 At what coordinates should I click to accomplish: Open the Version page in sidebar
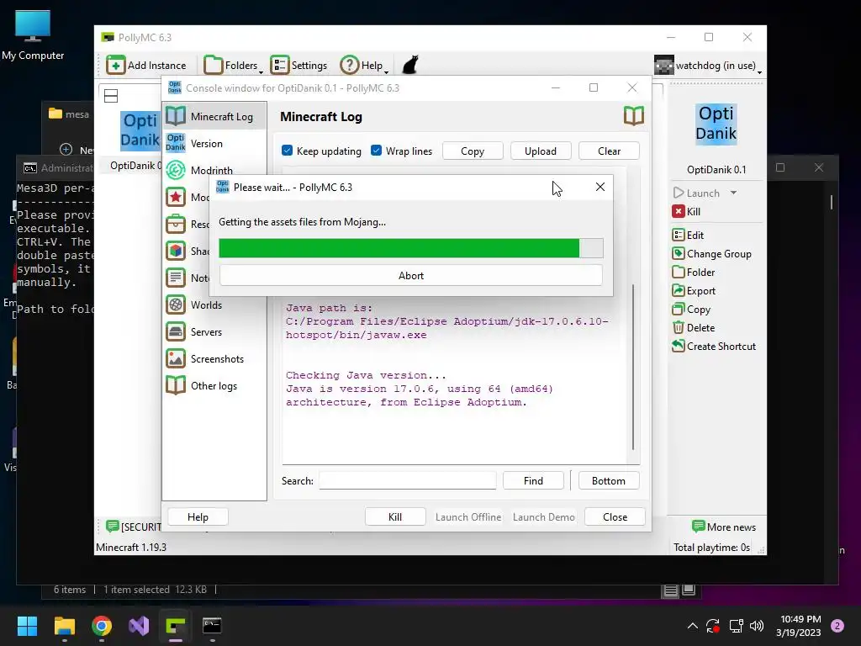[x=214, y=143]
